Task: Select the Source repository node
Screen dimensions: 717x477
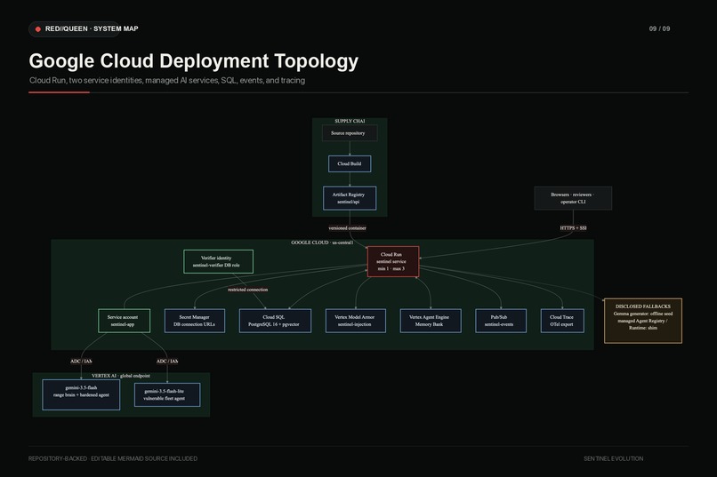Action: click(350, 133)
